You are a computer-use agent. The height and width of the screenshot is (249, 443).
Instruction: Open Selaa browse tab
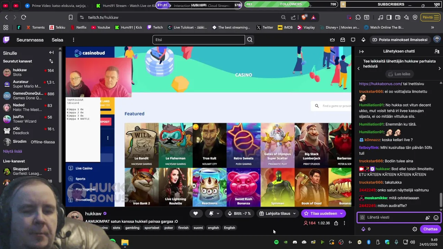[x=57, y=40]
